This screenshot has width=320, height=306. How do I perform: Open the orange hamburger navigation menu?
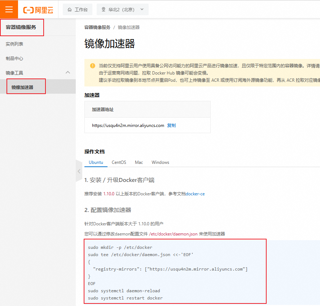[9, 9]
